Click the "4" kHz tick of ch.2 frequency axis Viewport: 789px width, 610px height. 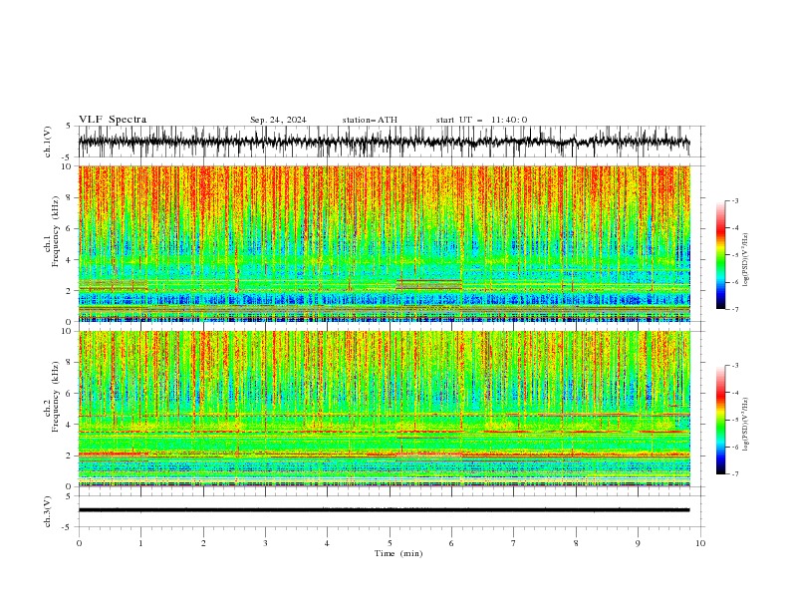pyautogui.click(x=70, y=425)
